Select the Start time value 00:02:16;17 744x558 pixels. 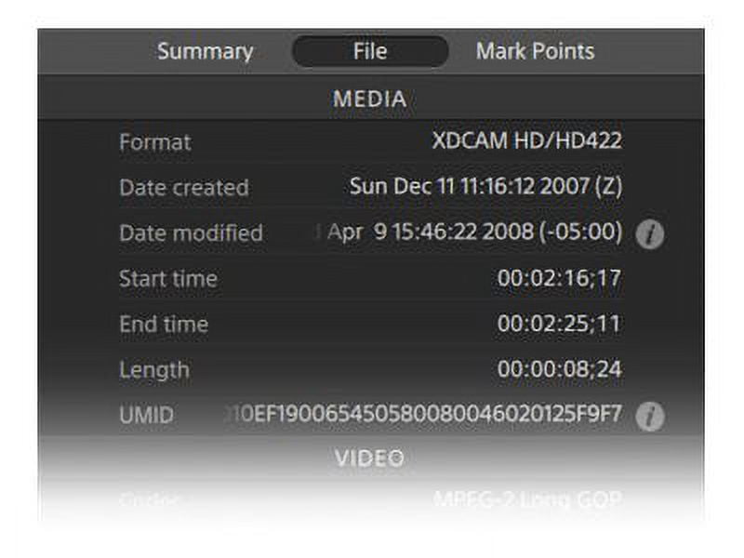(560, 278)
